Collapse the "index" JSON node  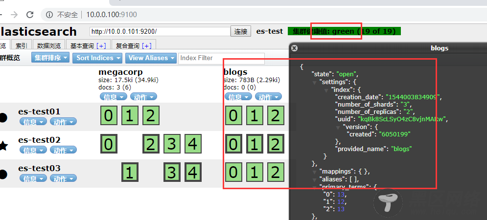tap(326, 90)
